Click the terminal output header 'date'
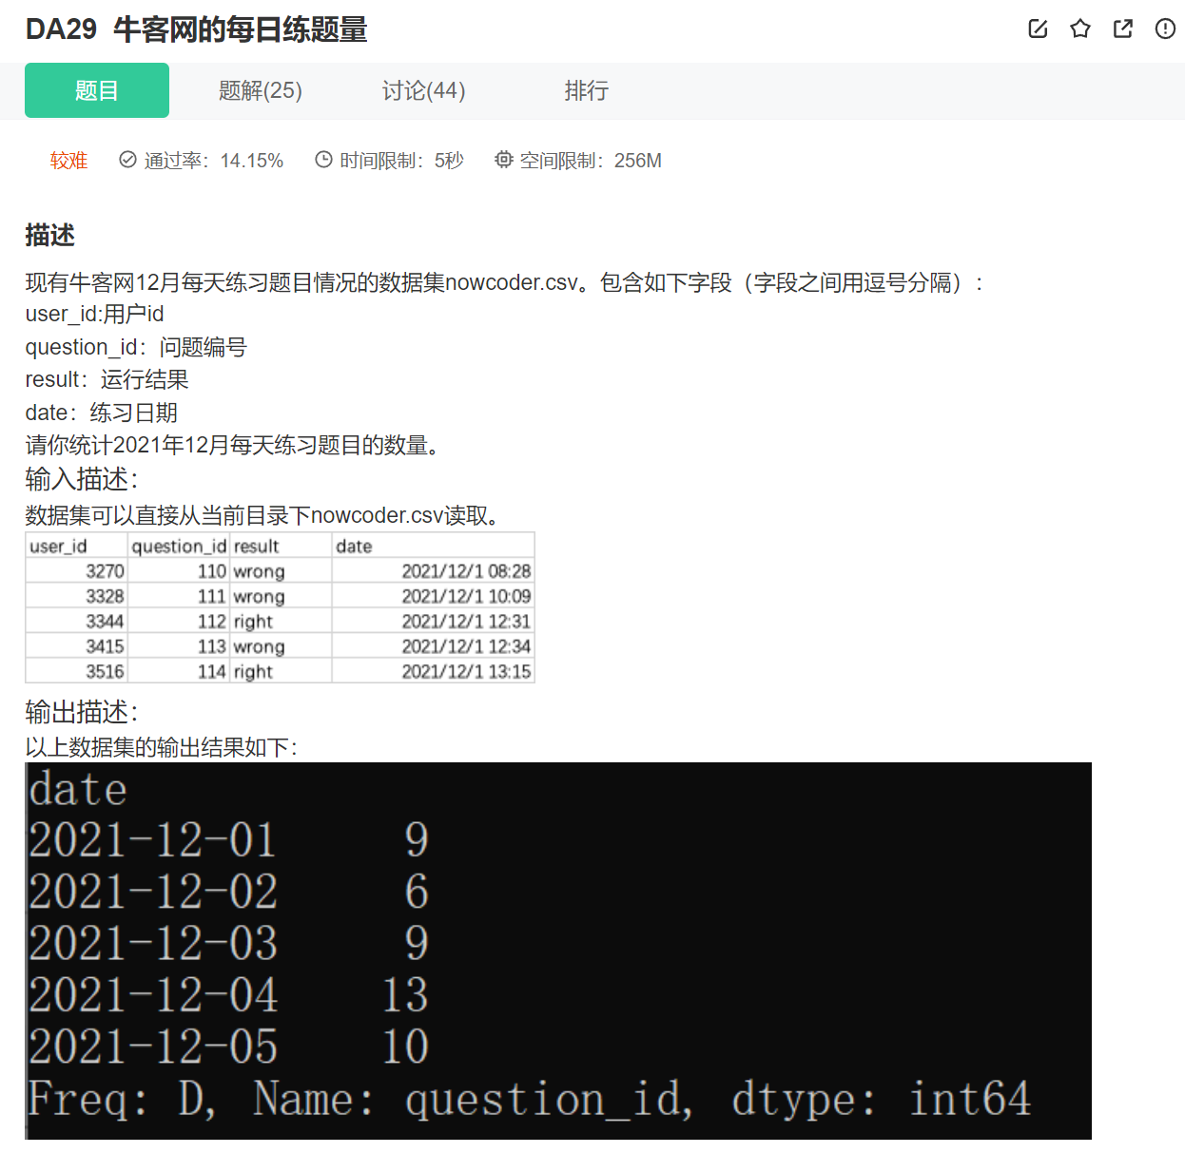The image size is (1185, 1153). (77, 790)
